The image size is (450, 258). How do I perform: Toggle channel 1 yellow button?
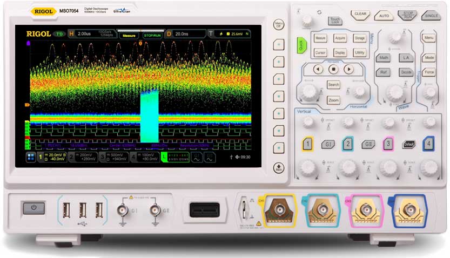[307, 144]
